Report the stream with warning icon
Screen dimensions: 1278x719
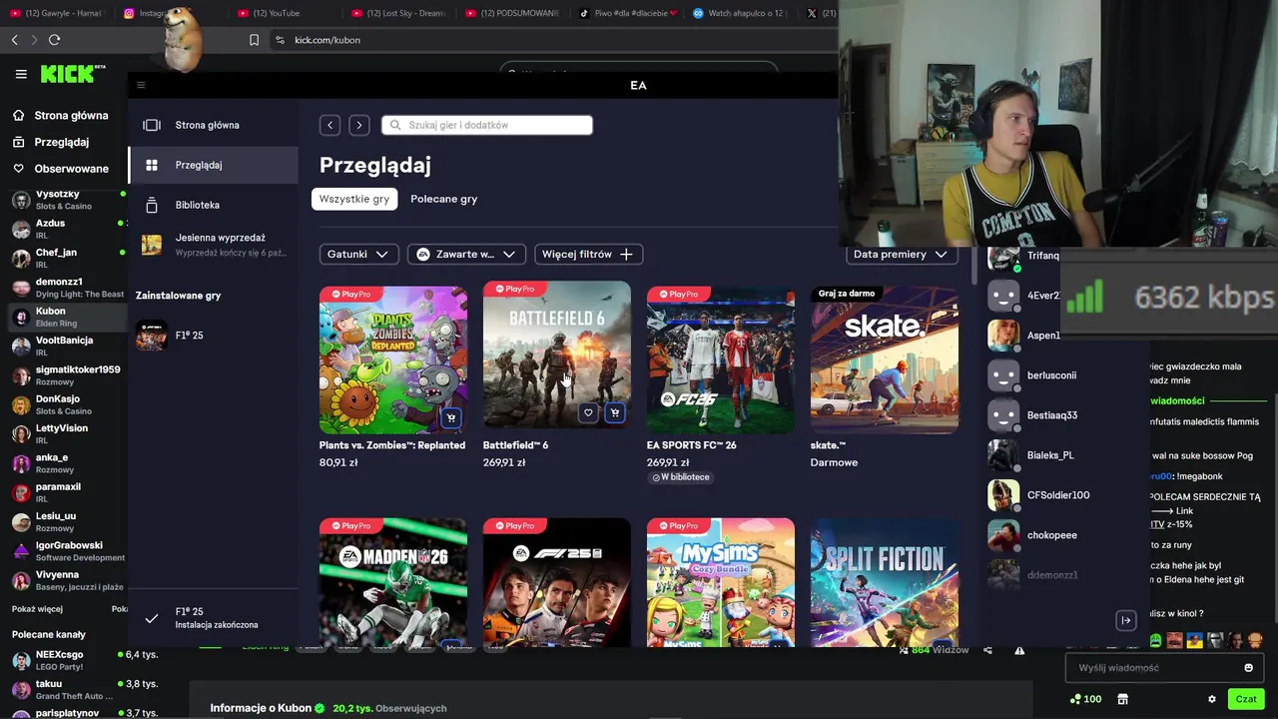[x=1019, y=650]
